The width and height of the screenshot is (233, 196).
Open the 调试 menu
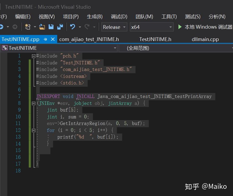point(119,16)
